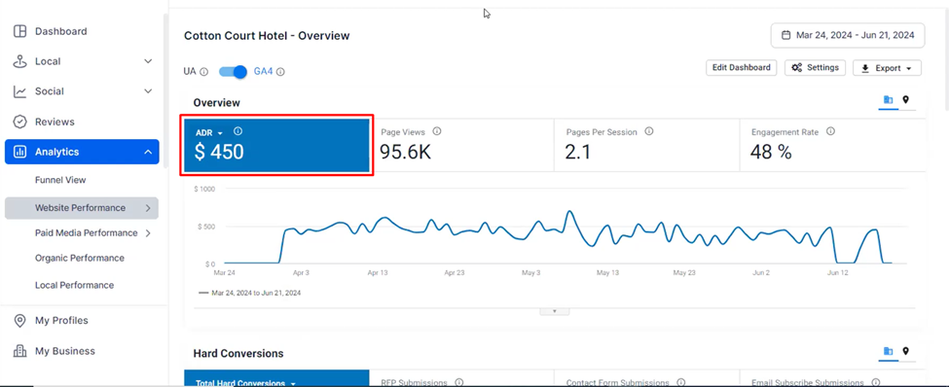Image resolution: width=949 pixels, height=387 pixels.
Task: Click the Pages Per Session info icon
Action: [x=649, y=131]
